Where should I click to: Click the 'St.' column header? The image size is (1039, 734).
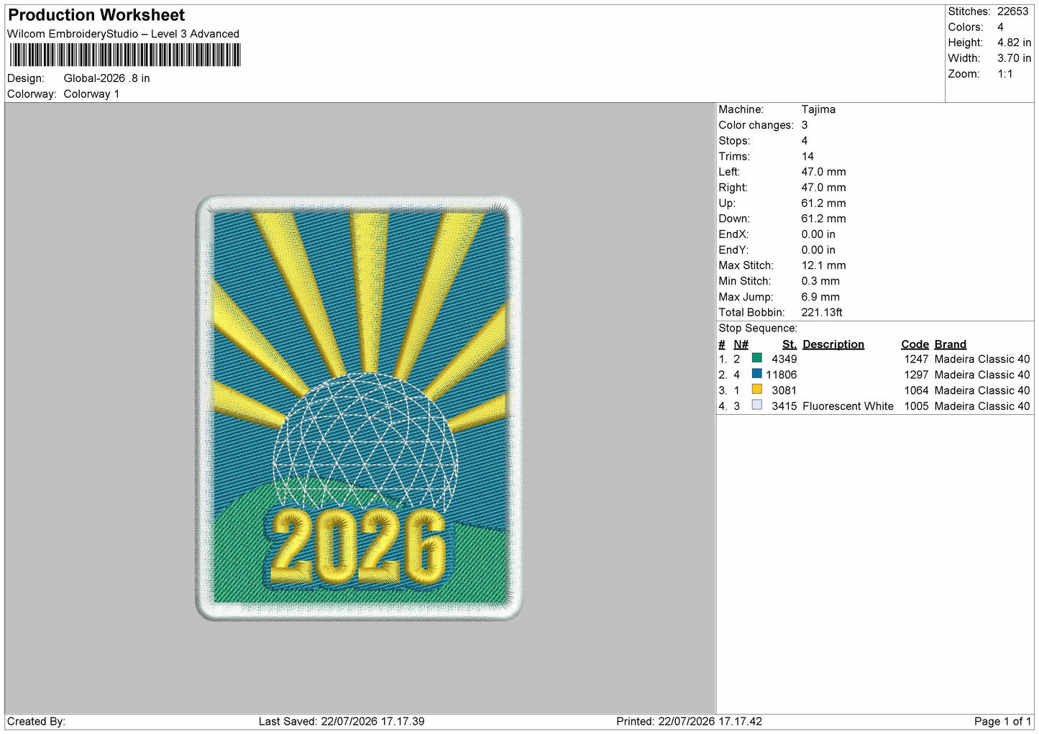tap(789, 344)
